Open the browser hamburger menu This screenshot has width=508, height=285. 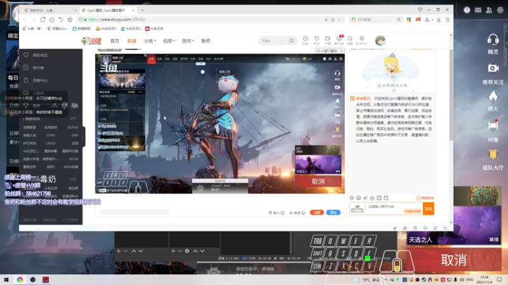click(448, 20)
